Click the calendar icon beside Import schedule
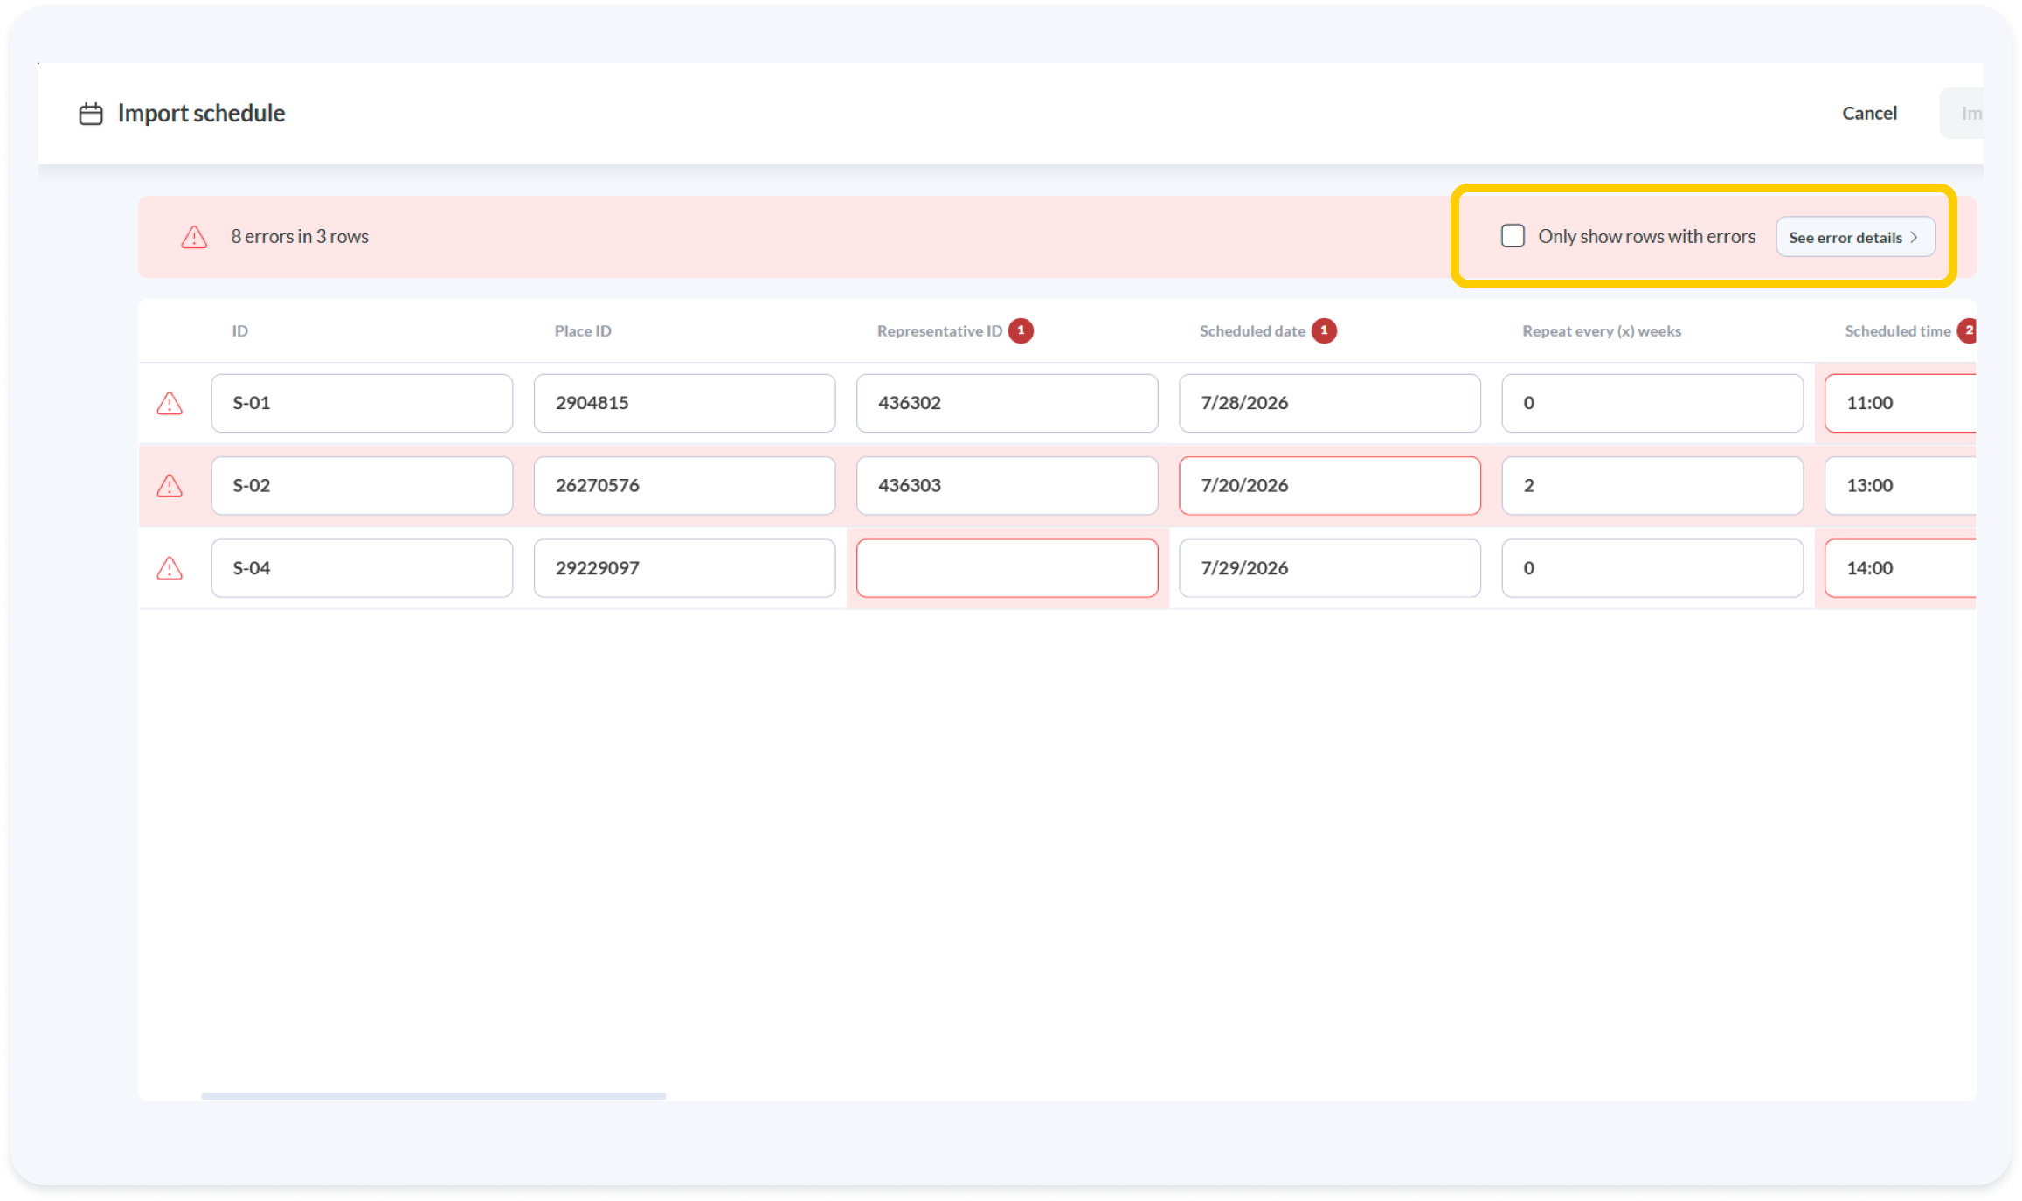 tap(91, 114)
